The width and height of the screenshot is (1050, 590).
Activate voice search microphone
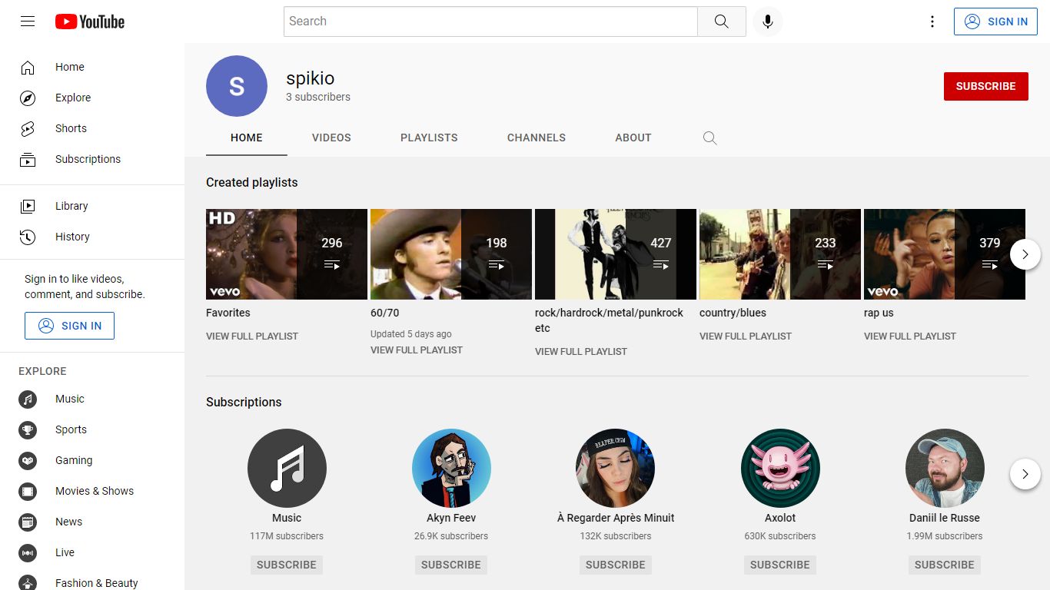(x=767, y=22)
